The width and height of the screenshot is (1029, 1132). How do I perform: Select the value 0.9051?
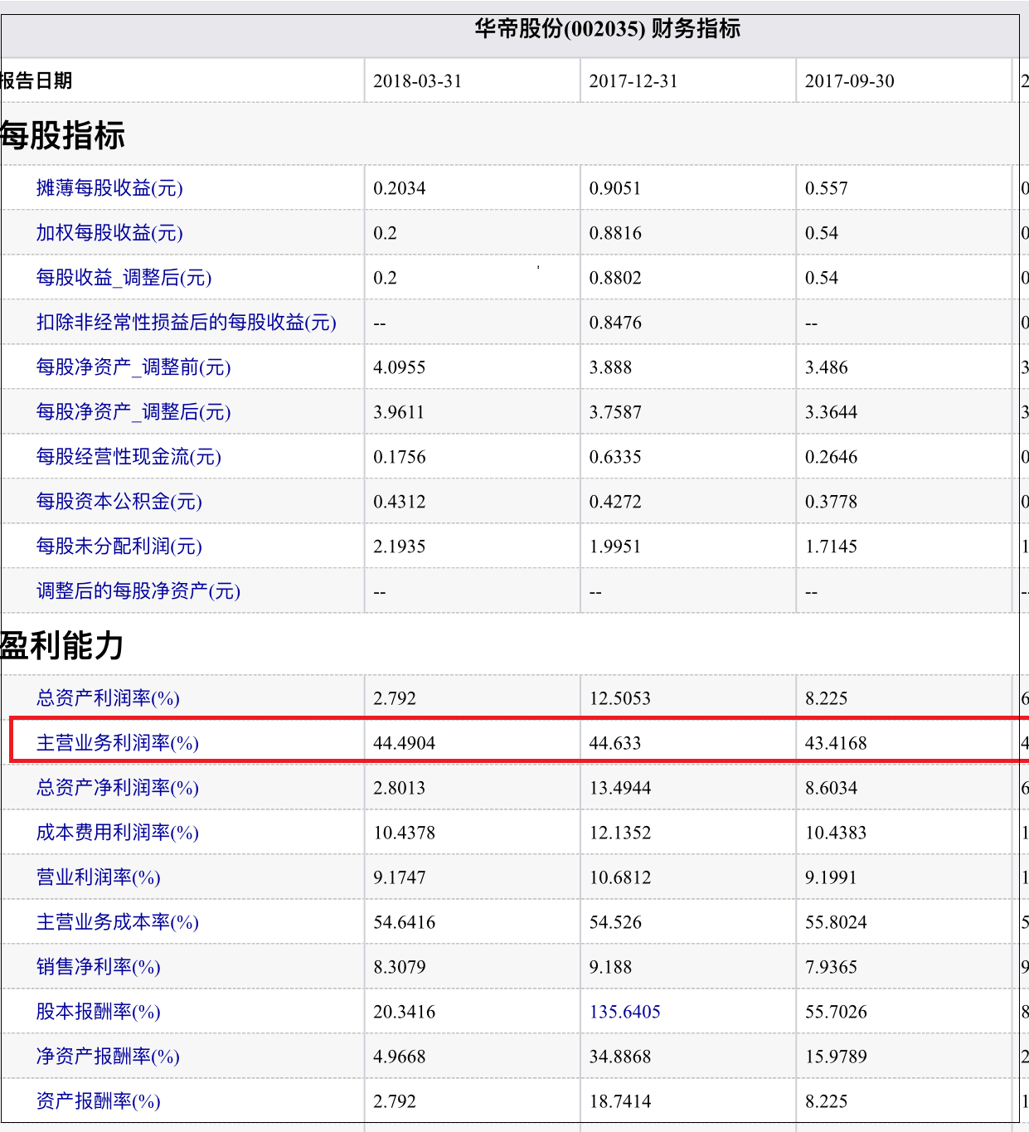615,188
